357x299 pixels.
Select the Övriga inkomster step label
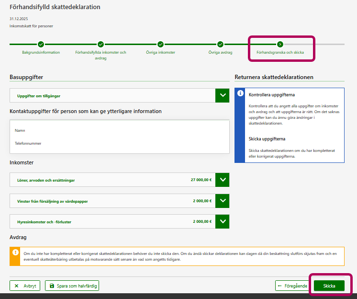[x=160, y=52]
